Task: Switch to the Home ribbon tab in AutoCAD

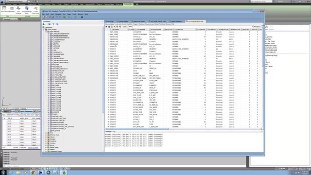Action: 9,4
